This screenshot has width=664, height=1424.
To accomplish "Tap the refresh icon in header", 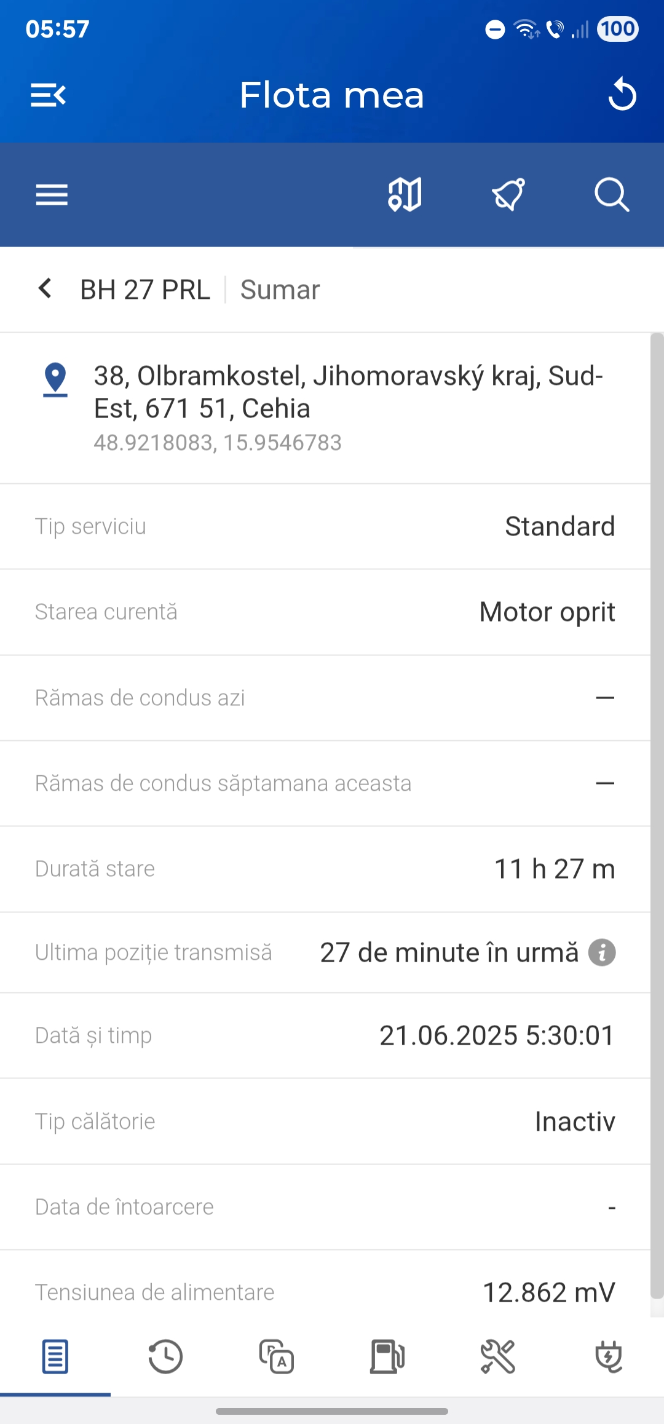I will pos(622,95).
